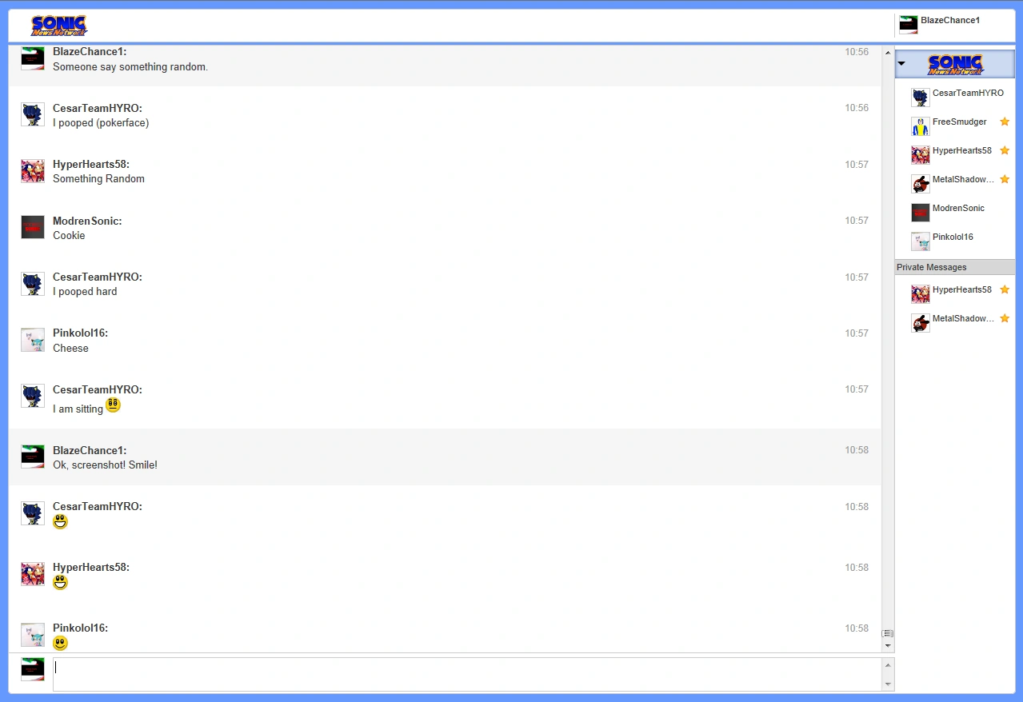Click the star beside HyperHearts58 in Private Messages
This screenshot has height=702, width=1023.
pos(1005,289)
